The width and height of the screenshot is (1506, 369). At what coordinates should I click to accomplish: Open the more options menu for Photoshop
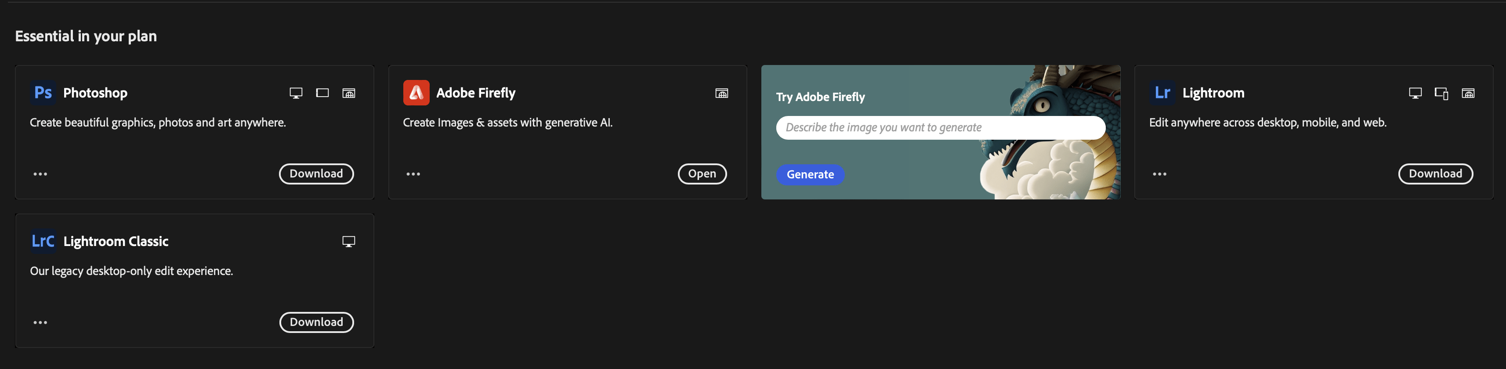[x=40, y=174]
